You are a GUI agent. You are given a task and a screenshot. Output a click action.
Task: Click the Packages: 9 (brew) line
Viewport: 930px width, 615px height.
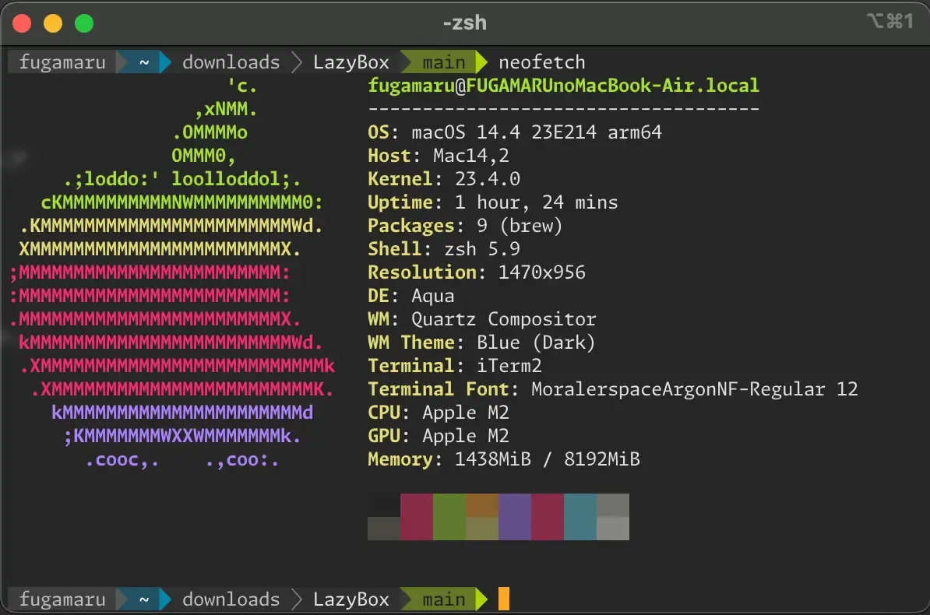tap(465, 226)
